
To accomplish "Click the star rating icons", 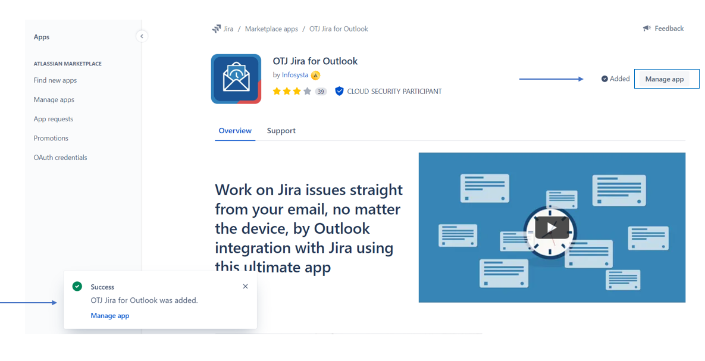I will coord(292,91).
